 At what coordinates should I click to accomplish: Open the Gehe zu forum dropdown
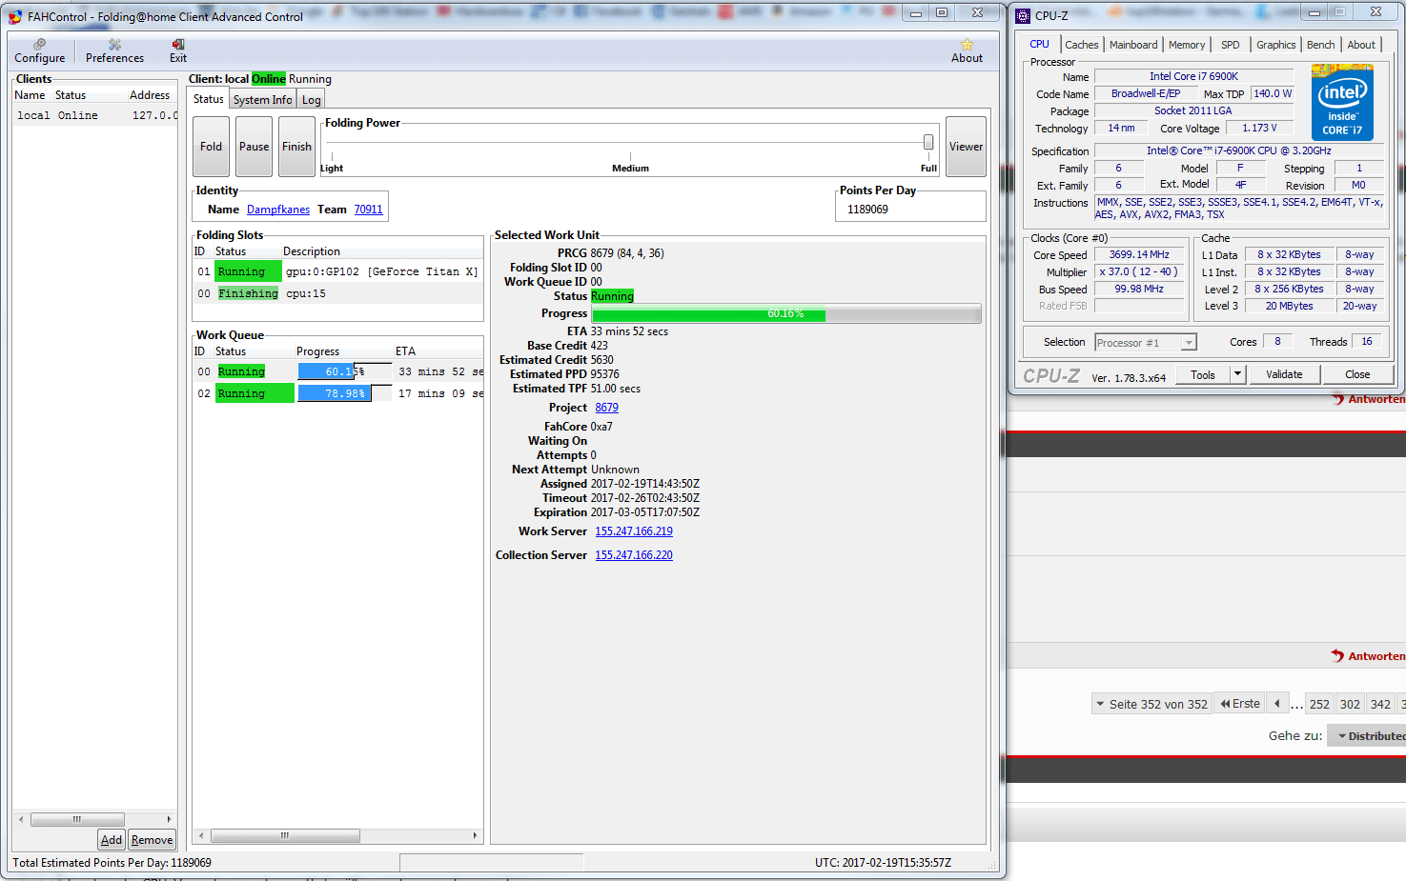1367,735
